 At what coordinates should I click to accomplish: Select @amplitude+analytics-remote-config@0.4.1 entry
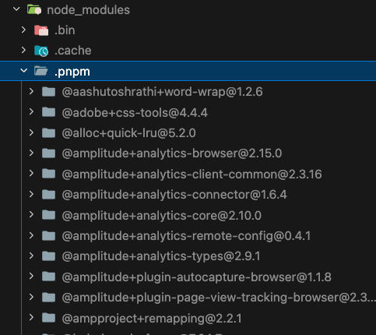tap(186, 236)
